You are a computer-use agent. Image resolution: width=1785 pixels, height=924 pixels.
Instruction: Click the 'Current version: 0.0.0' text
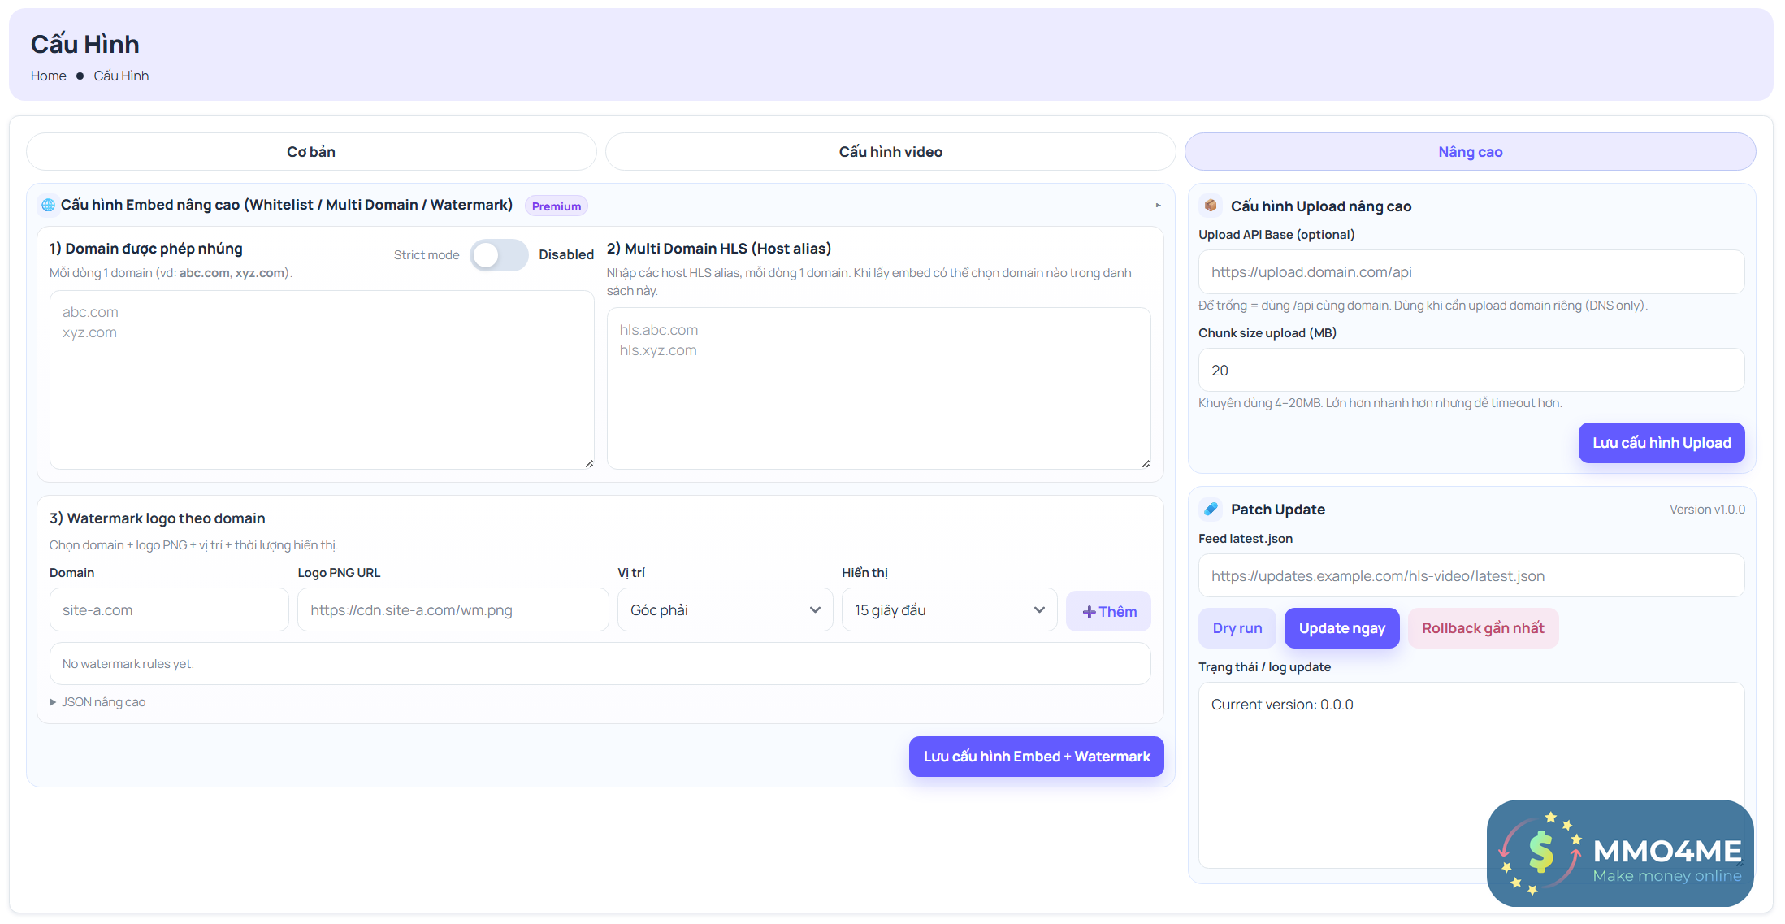tap(1282, 705)
